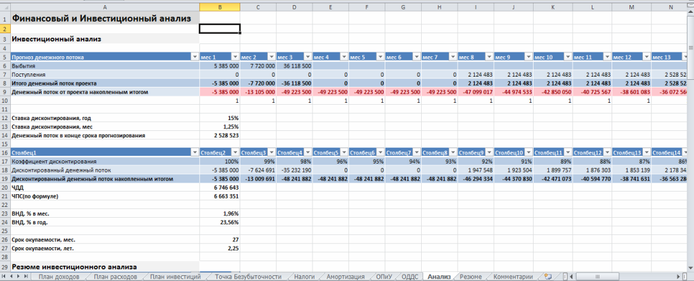Open the filter dropdown for Прогноз денежного потока
Screen dimensions: 694x281
coord(194,57)
